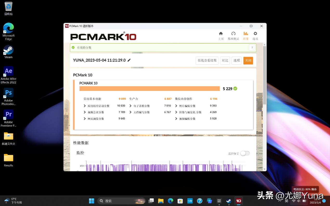Click the pencil icon to rename the result
Image resolution: width=330 pixels, height=206 pixels.
pyautogui.click(x=129, y=60)
